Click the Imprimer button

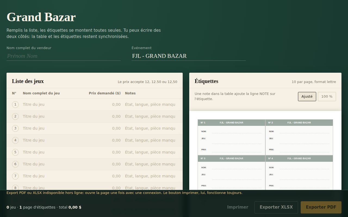(x=238, y=207)
